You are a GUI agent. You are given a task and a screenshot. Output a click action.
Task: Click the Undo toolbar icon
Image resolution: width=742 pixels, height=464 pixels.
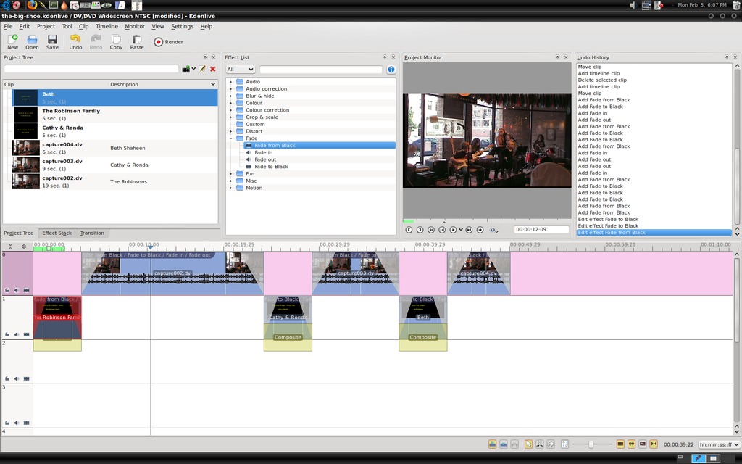tap(75, 42)
